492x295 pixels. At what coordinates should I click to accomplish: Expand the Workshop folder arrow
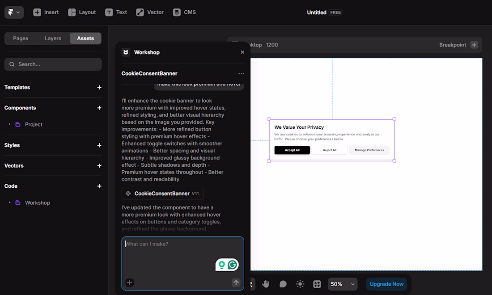coord(10,203)
